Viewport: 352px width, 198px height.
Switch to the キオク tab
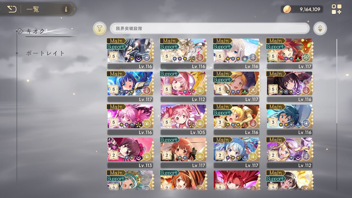coord(36,31)
